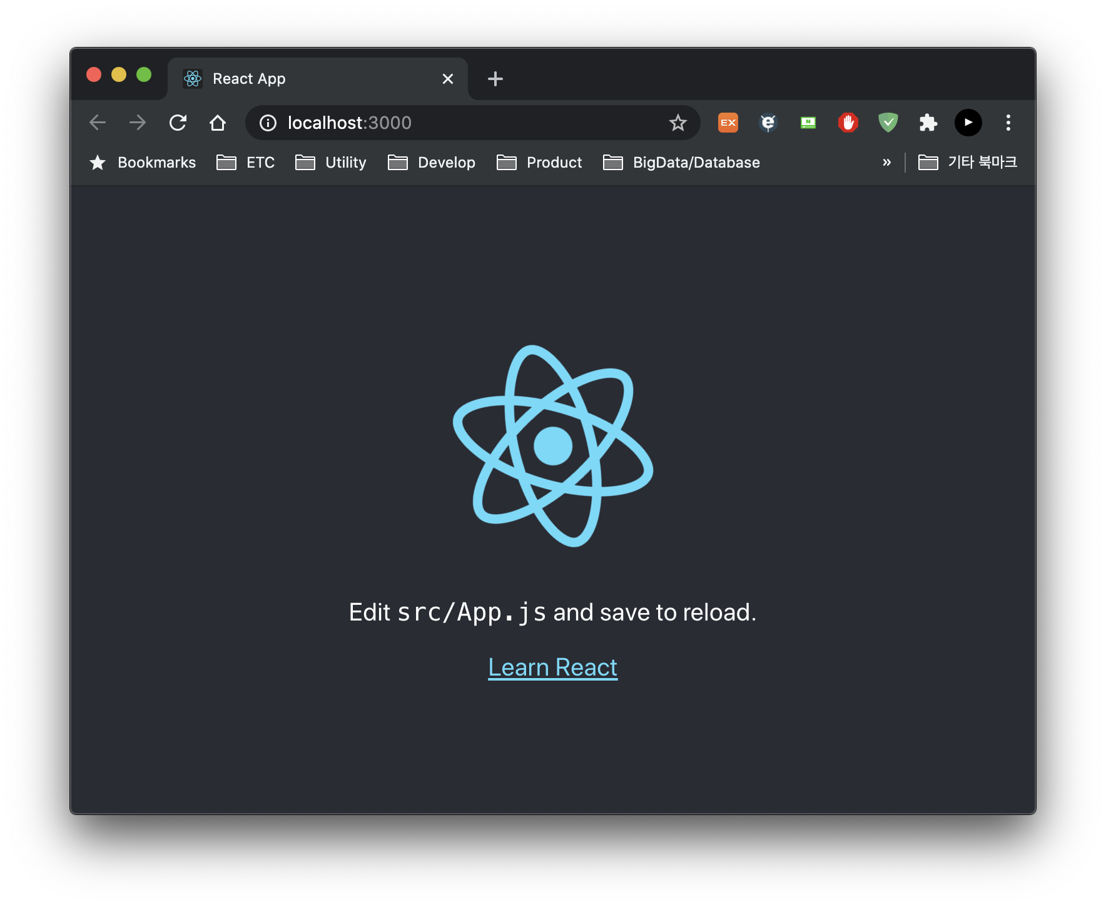Open the red hand blocker extension
The height and width of the screenshot is (907, 1106).
tap(848, 123)
